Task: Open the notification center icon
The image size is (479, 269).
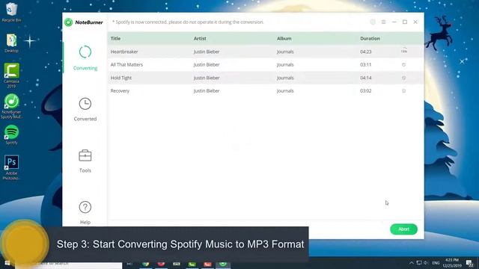Action: point(469,263)
